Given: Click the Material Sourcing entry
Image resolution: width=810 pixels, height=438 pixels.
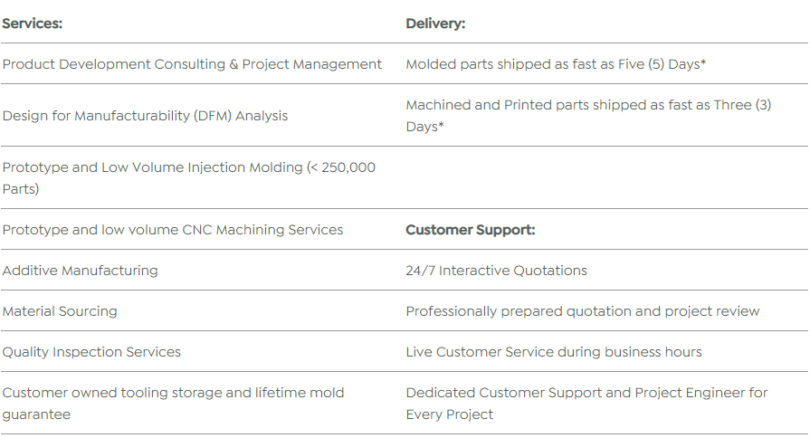Looking at the screenshot, I should (60, 311).
